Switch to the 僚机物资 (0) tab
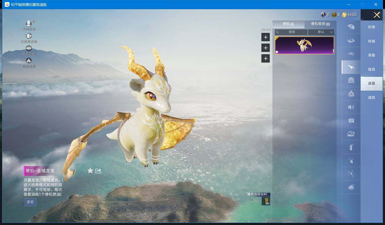The width and height of the screenshot is (385, 225). point(321,24)
